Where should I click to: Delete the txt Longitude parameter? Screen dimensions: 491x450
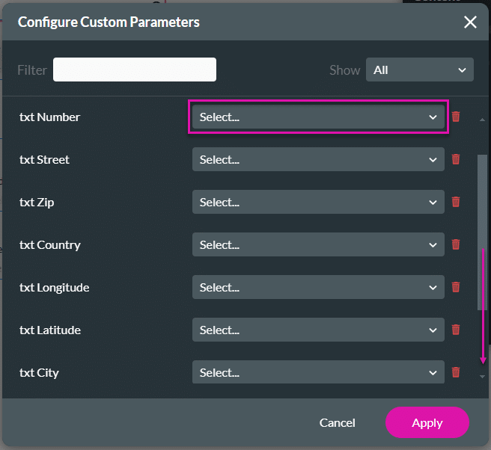pos(456,287)
